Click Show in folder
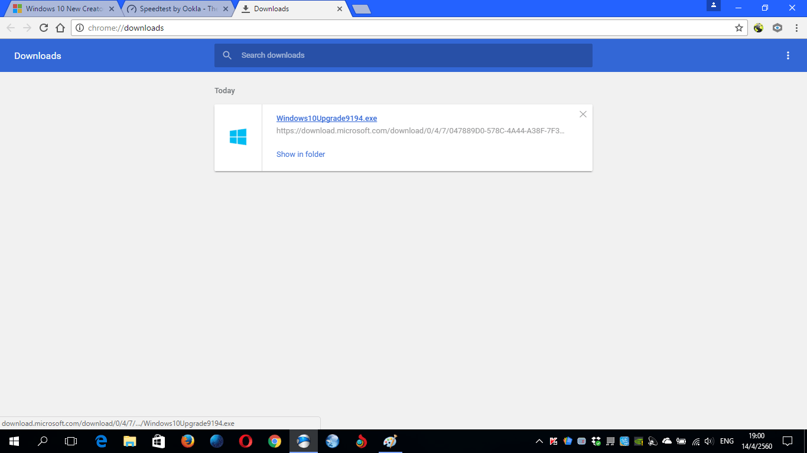Screen dimensions: 807x453 point(301,154)
